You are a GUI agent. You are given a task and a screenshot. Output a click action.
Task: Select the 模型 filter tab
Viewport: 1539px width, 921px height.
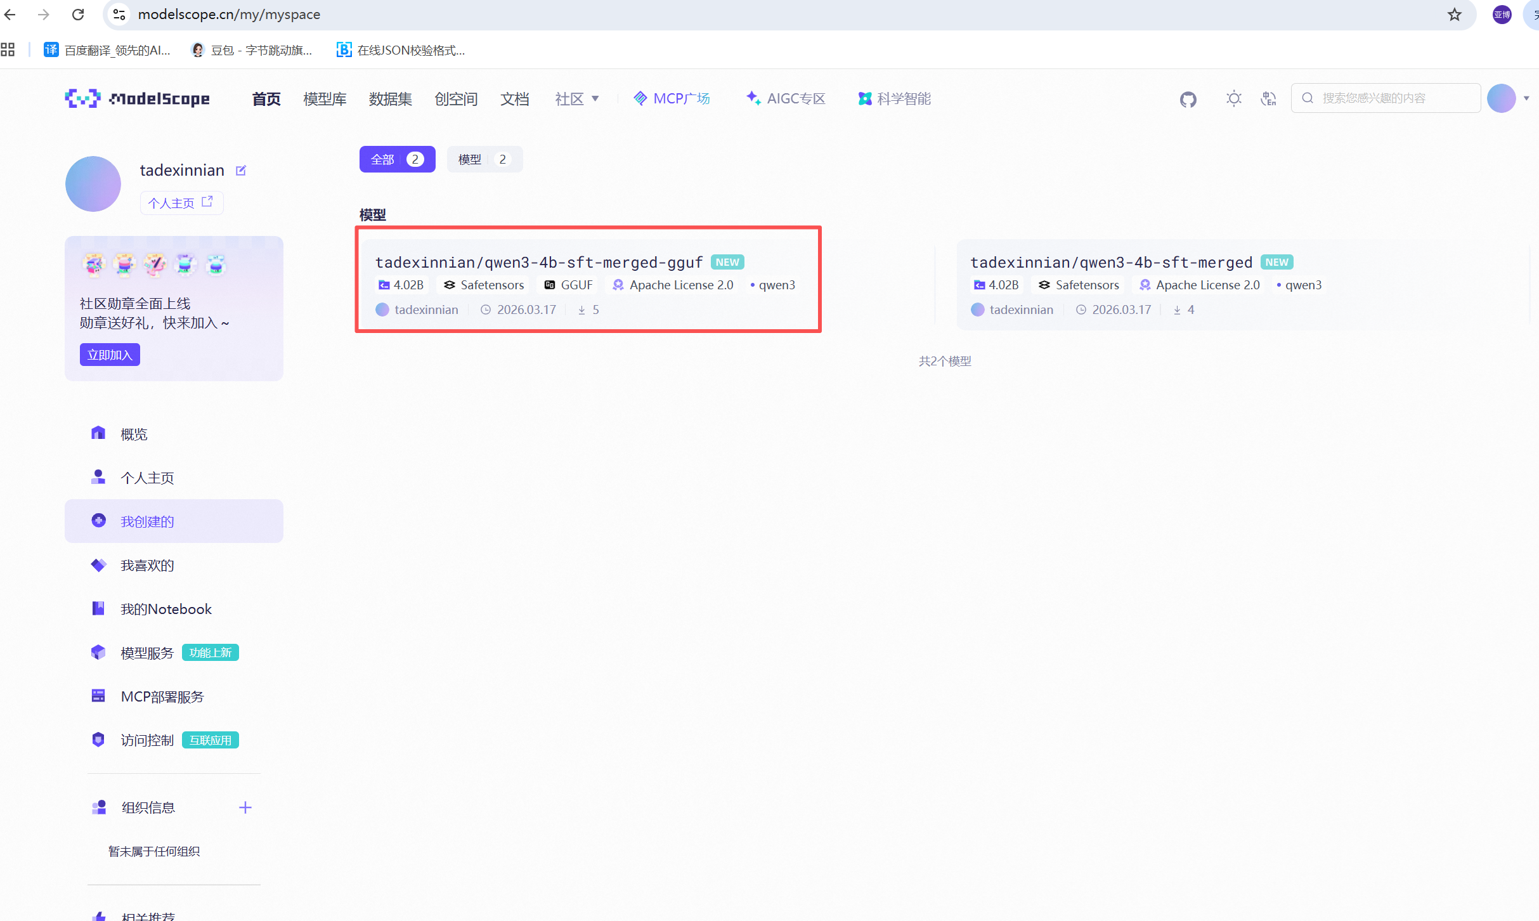(x=484, y=159)
